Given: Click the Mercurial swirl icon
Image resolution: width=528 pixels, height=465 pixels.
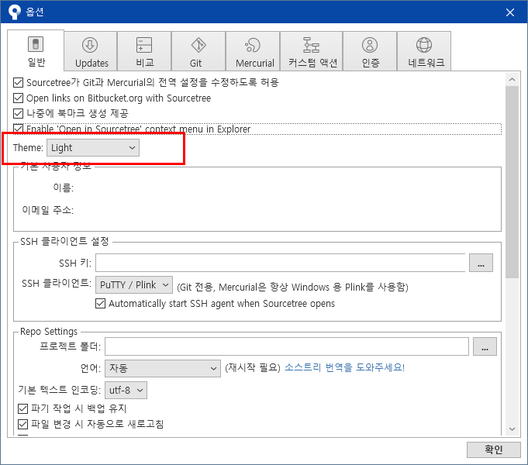Looking at the screenshot, I should tap(253, 45).
